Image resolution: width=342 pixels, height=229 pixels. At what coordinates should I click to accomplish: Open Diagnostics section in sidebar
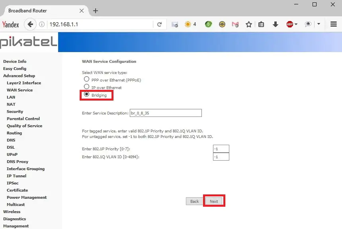(14, 219)
